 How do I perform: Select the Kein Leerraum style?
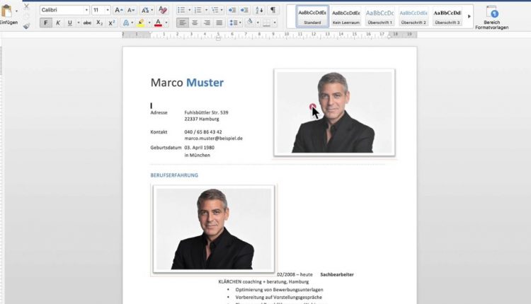click(346, 16)
